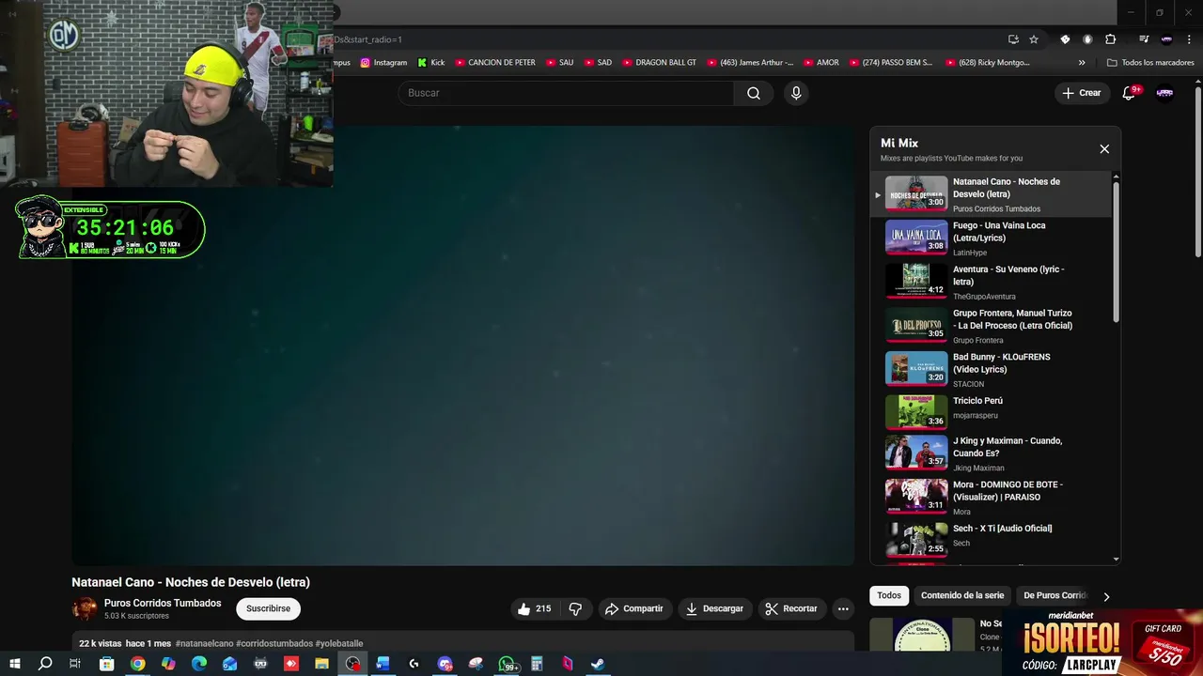Click the Mi Mix playlist scrollbar
This screenshot has width=1203, height=676.
point(1117,251)
